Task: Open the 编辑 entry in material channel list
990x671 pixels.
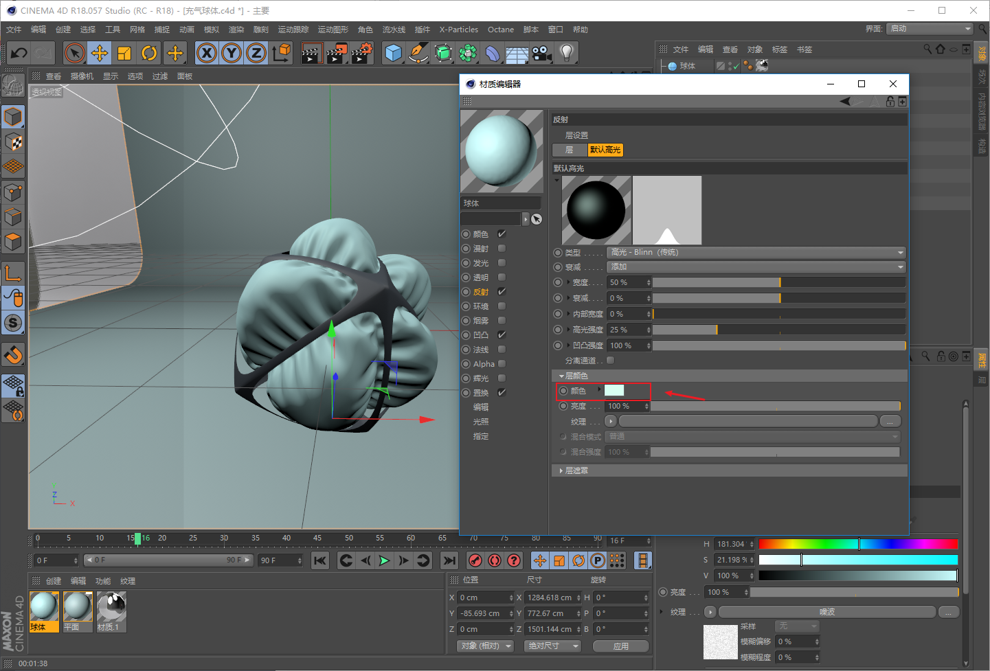Action: 481,407
